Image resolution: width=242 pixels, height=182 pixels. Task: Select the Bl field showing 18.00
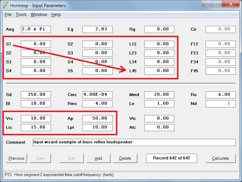[36, 104]
